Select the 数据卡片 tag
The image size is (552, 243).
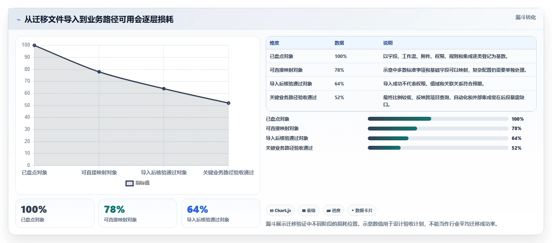tap(362, 210)
